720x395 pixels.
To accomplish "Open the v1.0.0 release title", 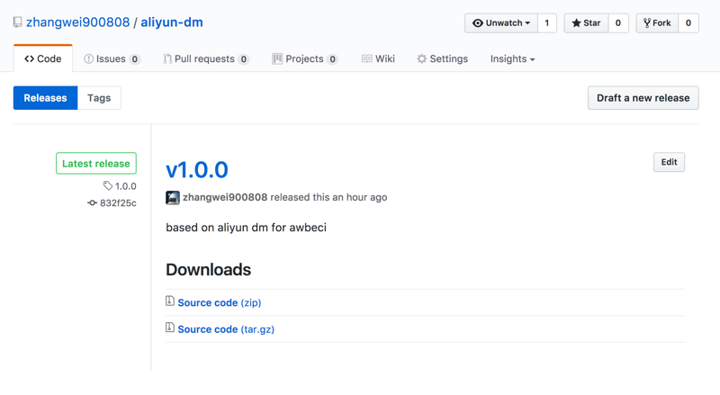I will pyautogui.click(x=197, y=170).
